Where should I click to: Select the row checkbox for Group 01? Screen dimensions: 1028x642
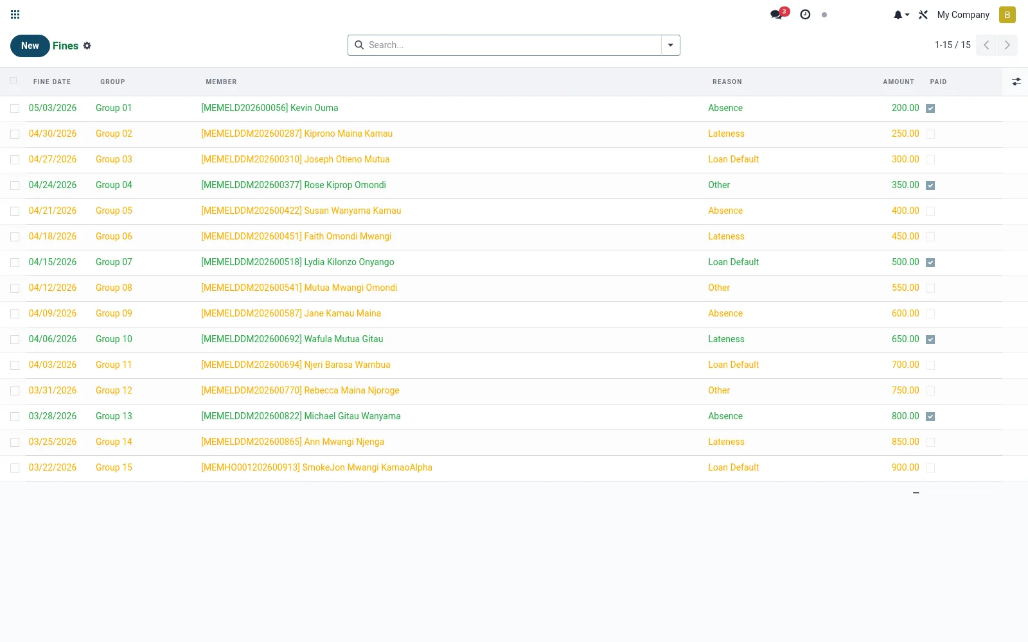tap(15, 108)
